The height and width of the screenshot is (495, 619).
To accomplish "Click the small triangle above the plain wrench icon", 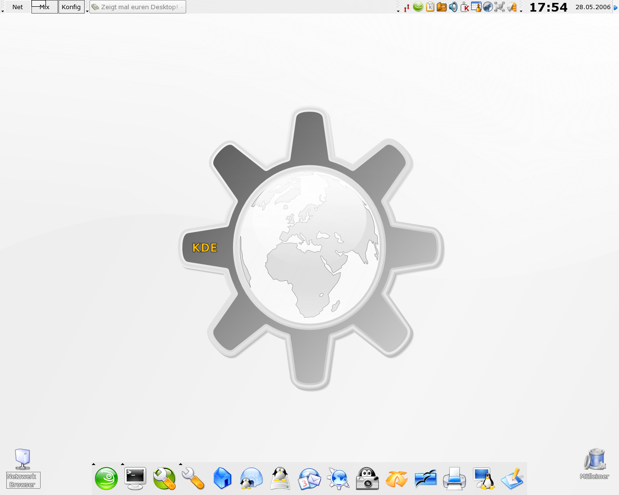I will [180, 464].
